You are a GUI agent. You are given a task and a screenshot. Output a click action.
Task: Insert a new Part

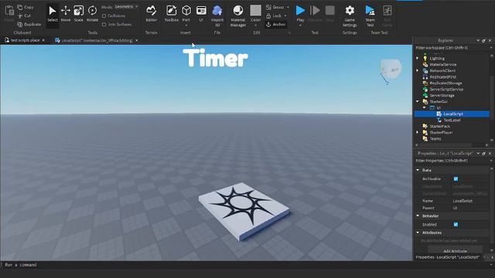pyautogui.click(x=186, y=12)
